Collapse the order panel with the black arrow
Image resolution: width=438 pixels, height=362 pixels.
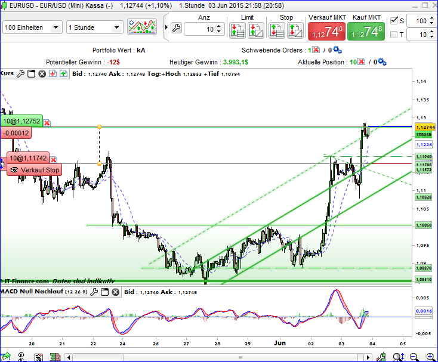[x=166, y=27]
